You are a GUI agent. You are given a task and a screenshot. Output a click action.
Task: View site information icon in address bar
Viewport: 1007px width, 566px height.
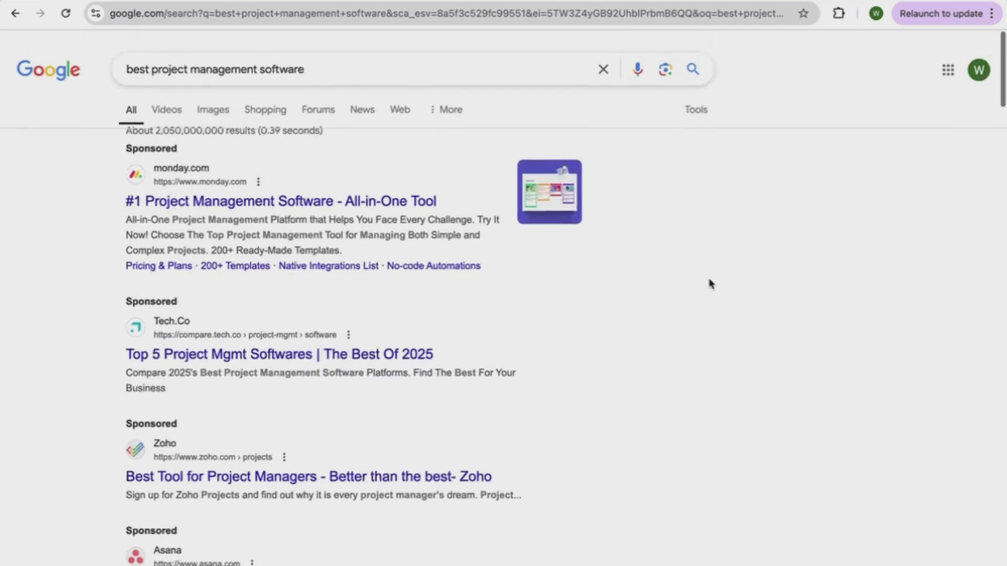pos(95,14)
